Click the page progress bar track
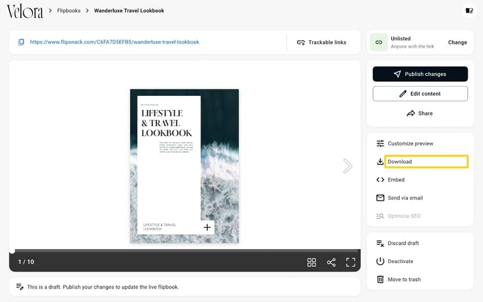483x302 pixels. pos(185,251)
